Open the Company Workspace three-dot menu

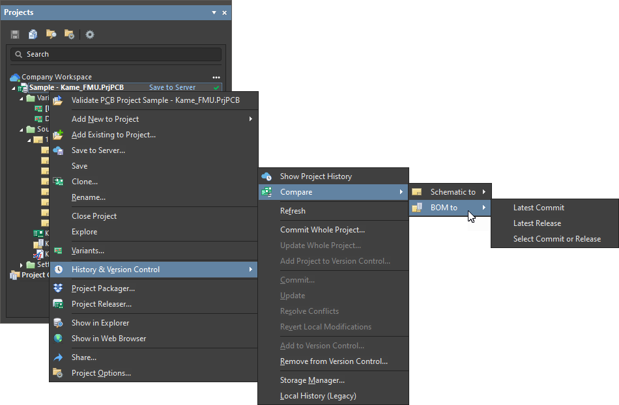click(x=216, y=77)
